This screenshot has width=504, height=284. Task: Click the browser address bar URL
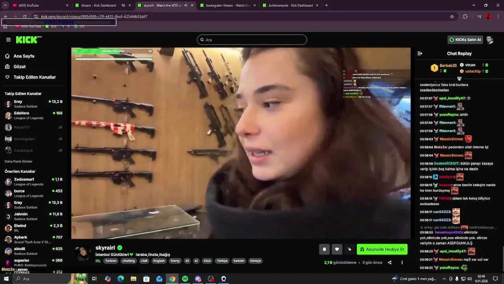coord(94,17)
